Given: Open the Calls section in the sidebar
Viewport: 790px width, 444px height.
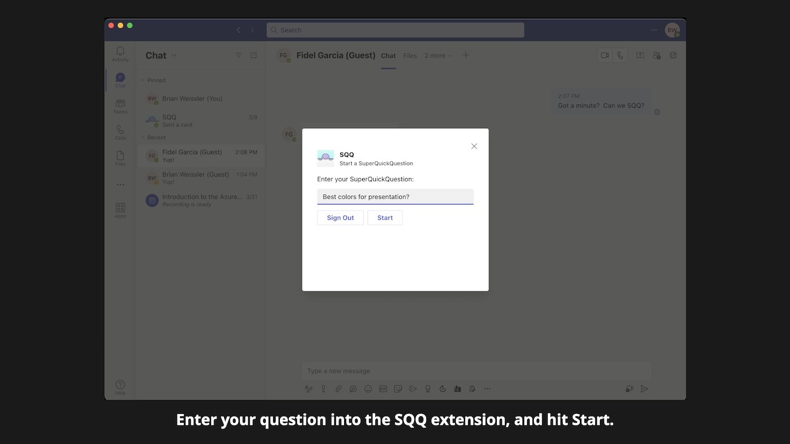Looking at the screenshot, I should click(120, 132).
